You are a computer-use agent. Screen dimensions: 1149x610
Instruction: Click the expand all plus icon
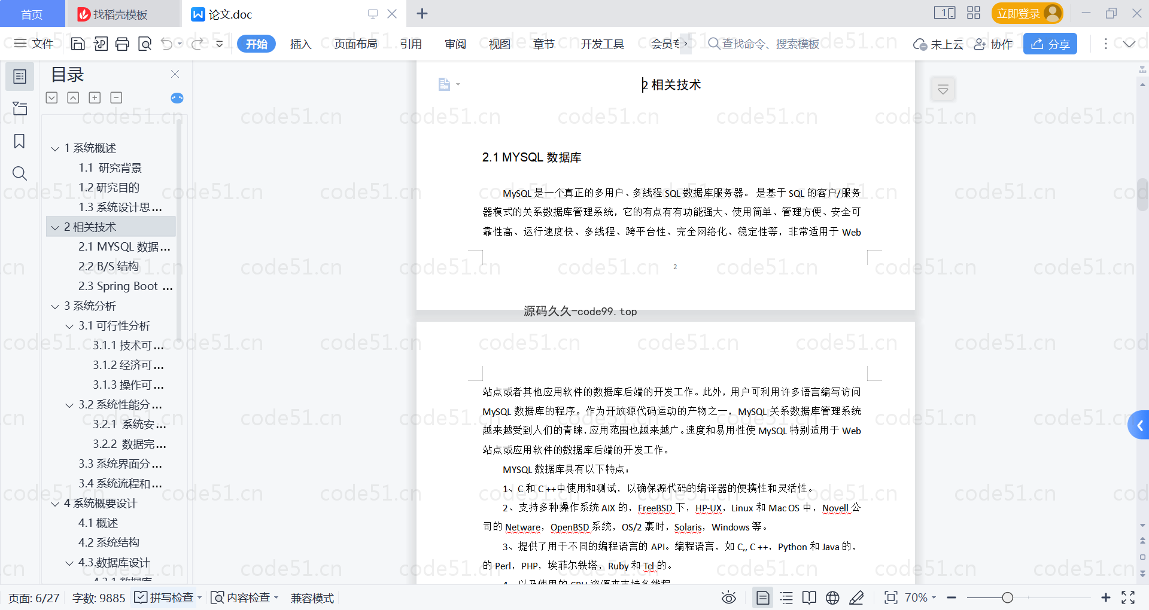tap(95, 97)
